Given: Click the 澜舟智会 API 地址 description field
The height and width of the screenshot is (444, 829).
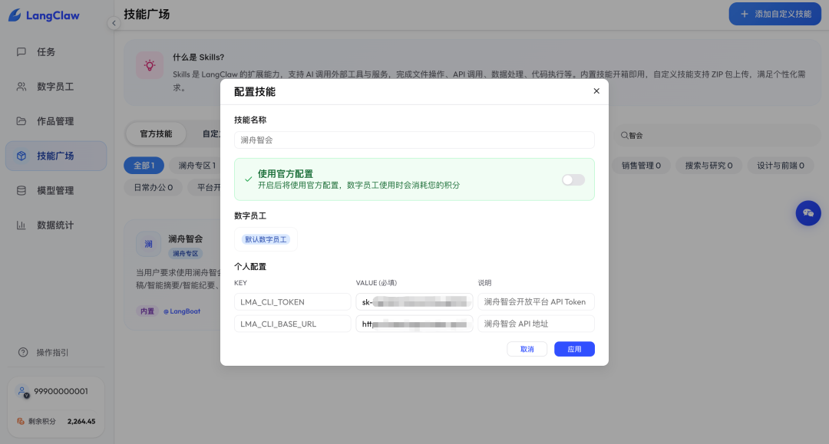Looking at the screenshot, I should click(536, 324).
